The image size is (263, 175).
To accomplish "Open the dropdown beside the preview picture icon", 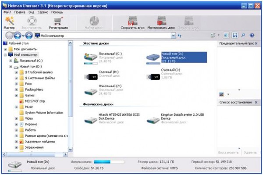I will click(x=228, y=94).
